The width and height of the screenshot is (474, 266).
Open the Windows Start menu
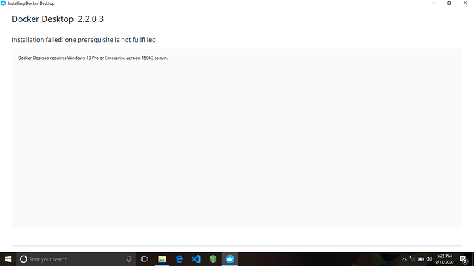[8, 259]
